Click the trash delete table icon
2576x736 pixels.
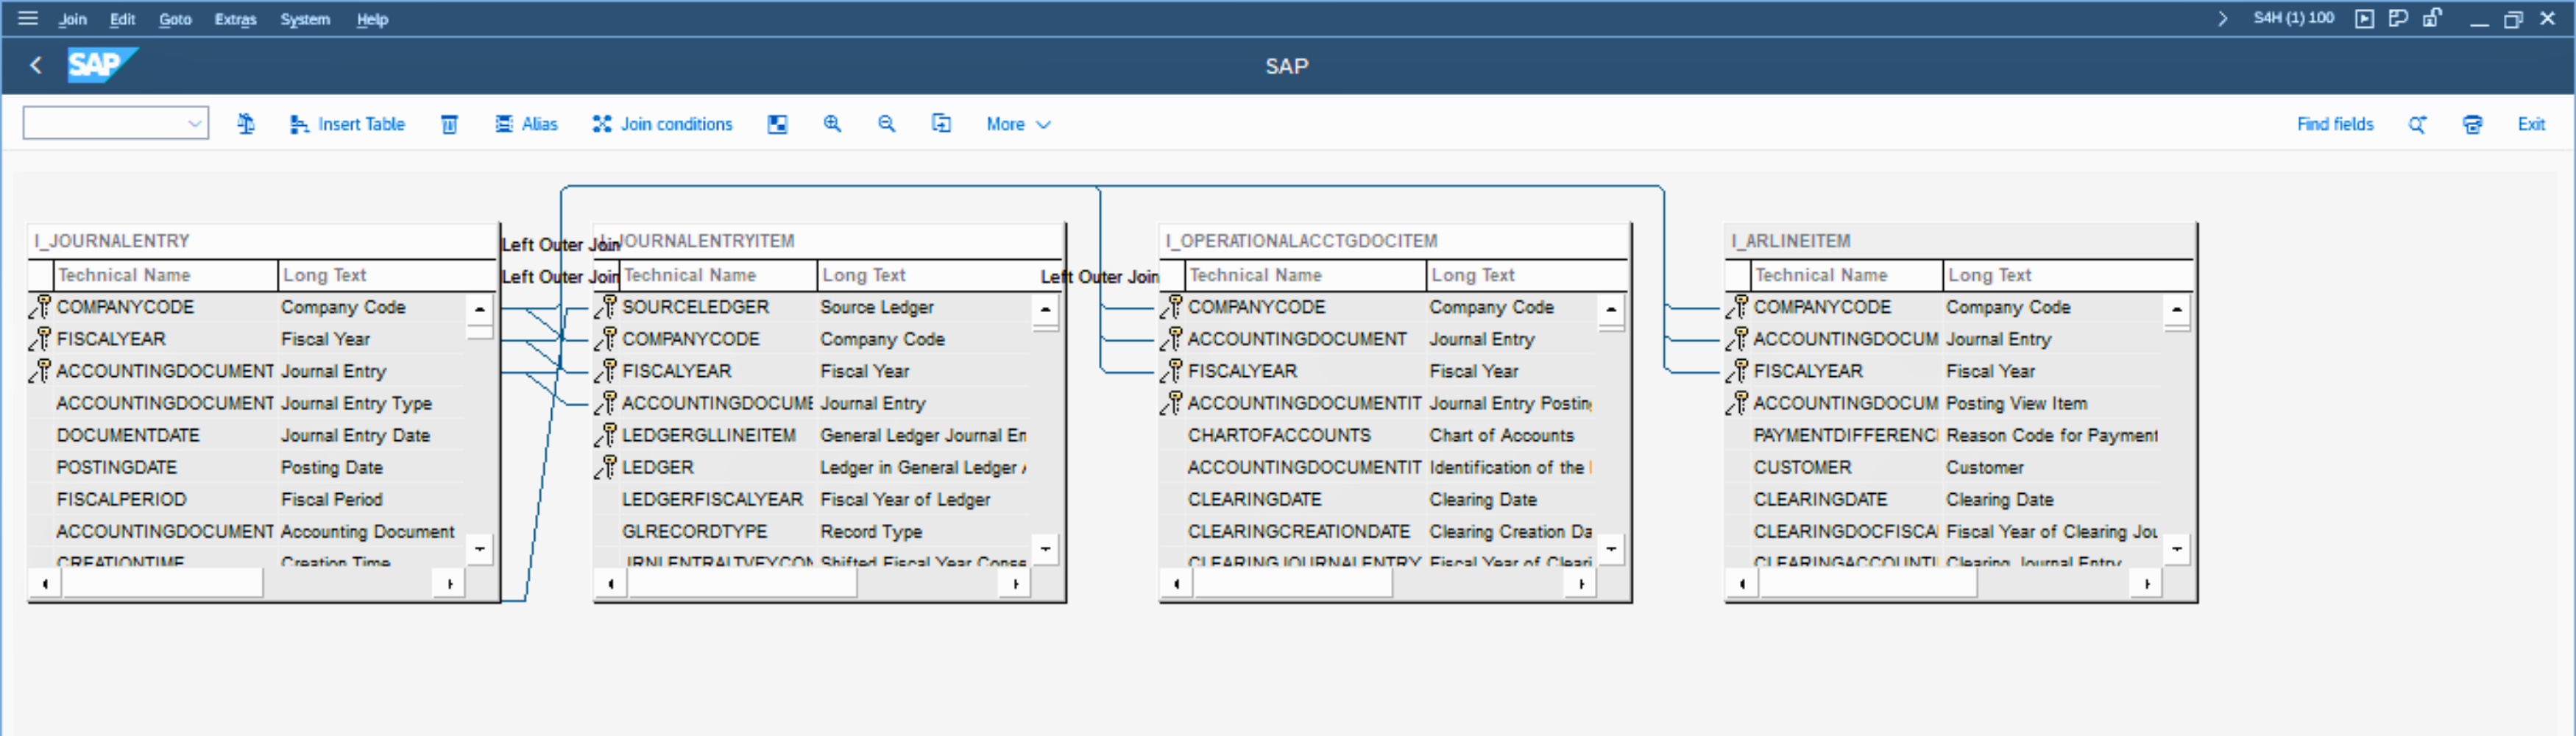[449, 124]
